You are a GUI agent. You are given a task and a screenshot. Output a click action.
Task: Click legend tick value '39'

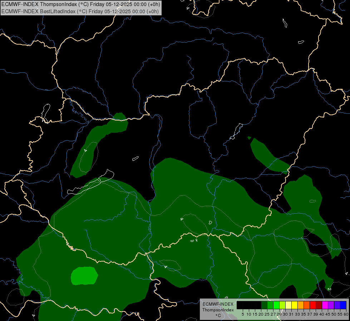316,314
